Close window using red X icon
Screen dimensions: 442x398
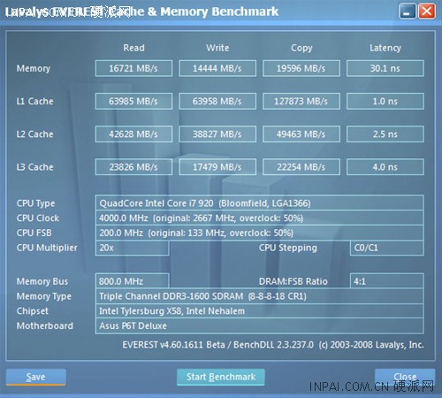coord(427,11)
